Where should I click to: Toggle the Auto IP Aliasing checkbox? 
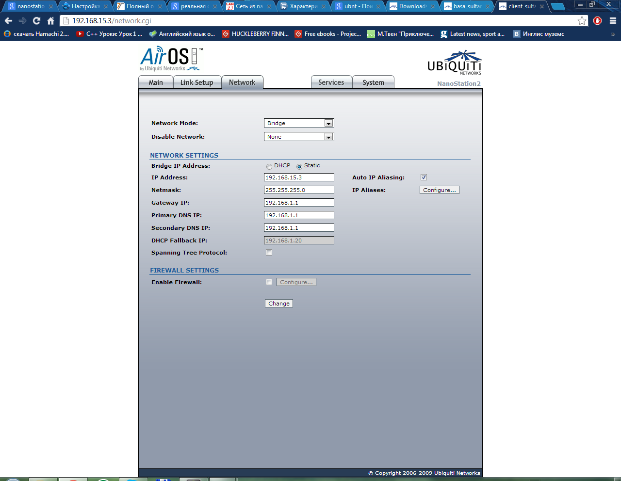pyautogui.click(x=424, y=177)
